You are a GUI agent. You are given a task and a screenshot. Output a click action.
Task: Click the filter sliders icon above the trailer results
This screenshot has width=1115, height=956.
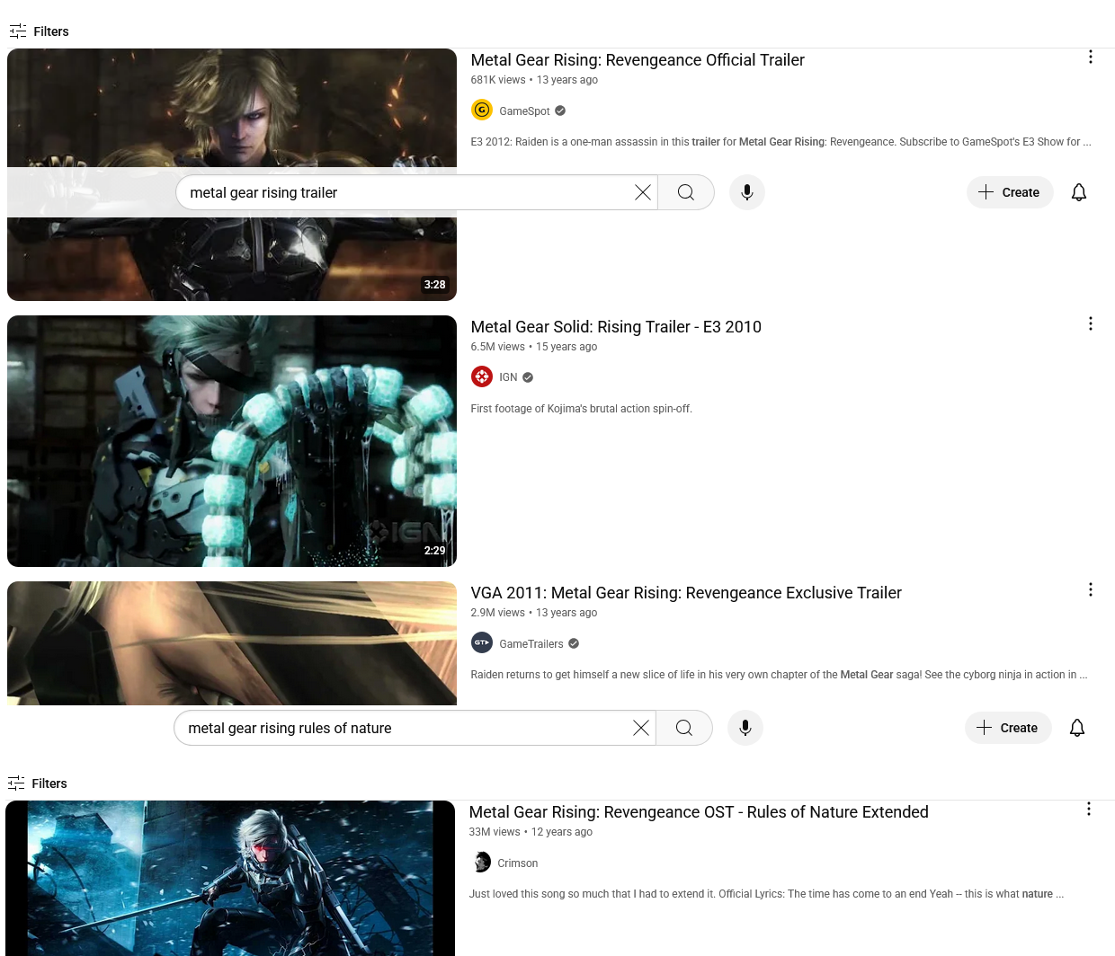click(x=18, y=31)
